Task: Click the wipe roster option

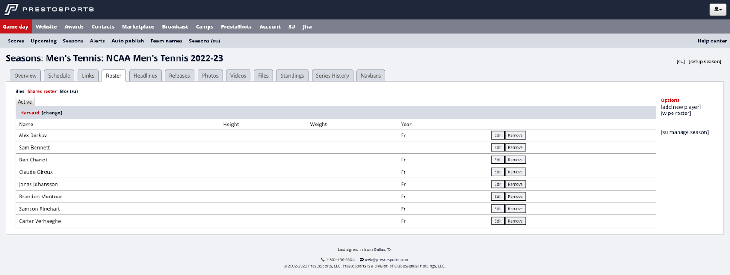Action: (676, 114)
